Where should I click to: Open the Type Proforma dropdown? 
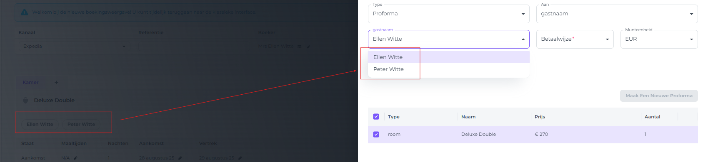[448, 14]
